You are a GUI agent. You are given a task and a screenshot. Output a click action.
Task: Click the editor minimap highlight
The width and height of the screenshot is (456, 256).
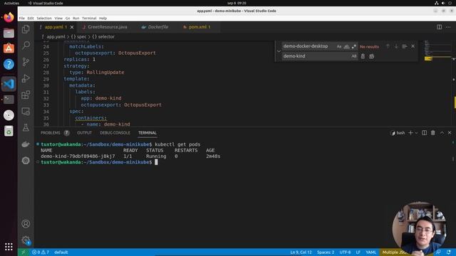[428, 58]
